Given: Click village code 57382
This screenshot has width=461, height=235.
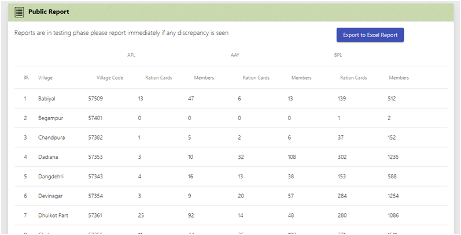Looking at the screenshot, I should [95, 137].
